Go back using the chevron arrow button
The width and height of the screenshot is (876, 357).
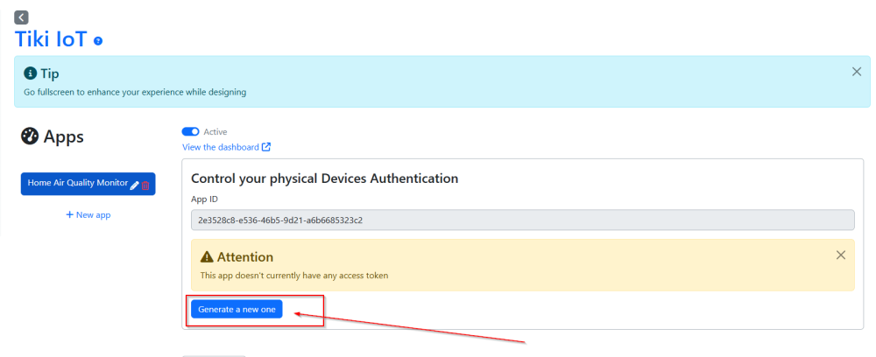coord(21,17)
